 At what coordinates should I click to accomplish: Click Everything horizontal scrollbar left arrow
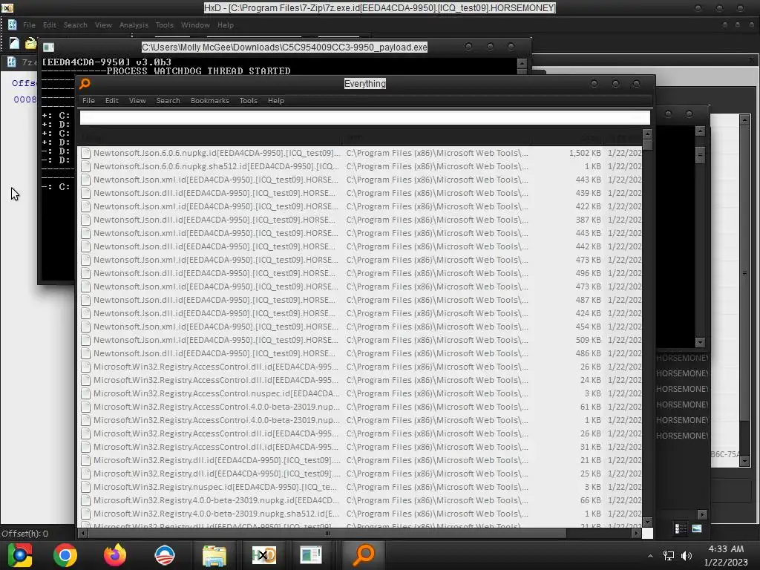tap(83, 533)
